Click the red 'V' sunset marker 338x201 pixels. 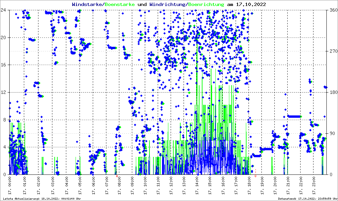coord(255,176)
